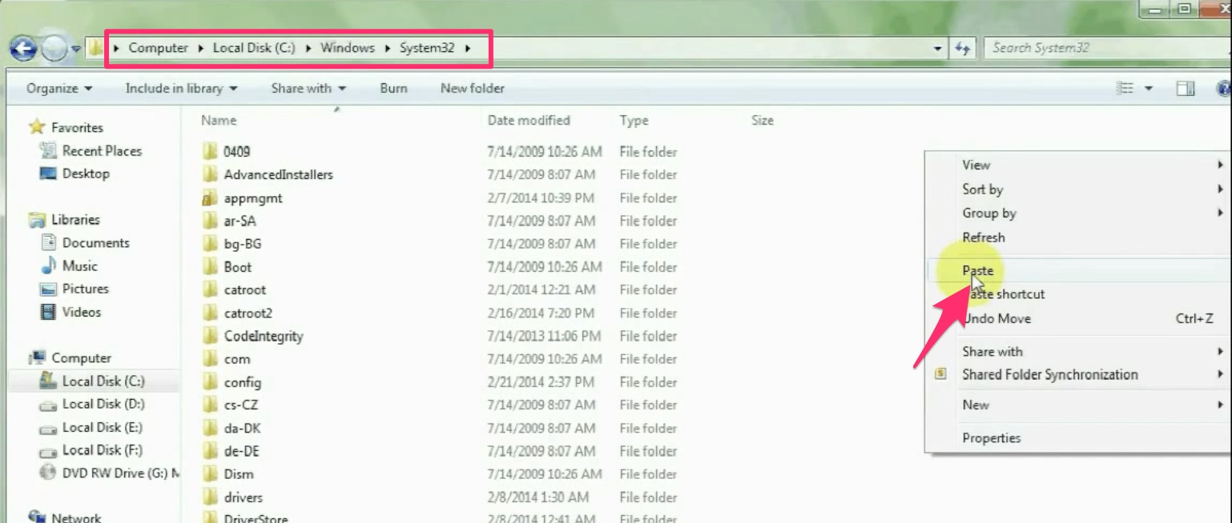Click the Refresh button beside address bar
This screenshot has width=1232, height=523.
pyautogui.click(x=963, y=49)
